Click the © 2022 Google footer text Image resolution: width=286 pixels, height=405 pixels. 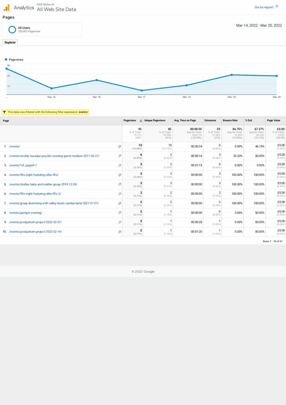pos(143,271)
